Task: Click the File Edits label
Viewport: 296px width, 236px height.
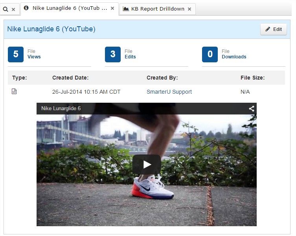Action: click(130, 54)
